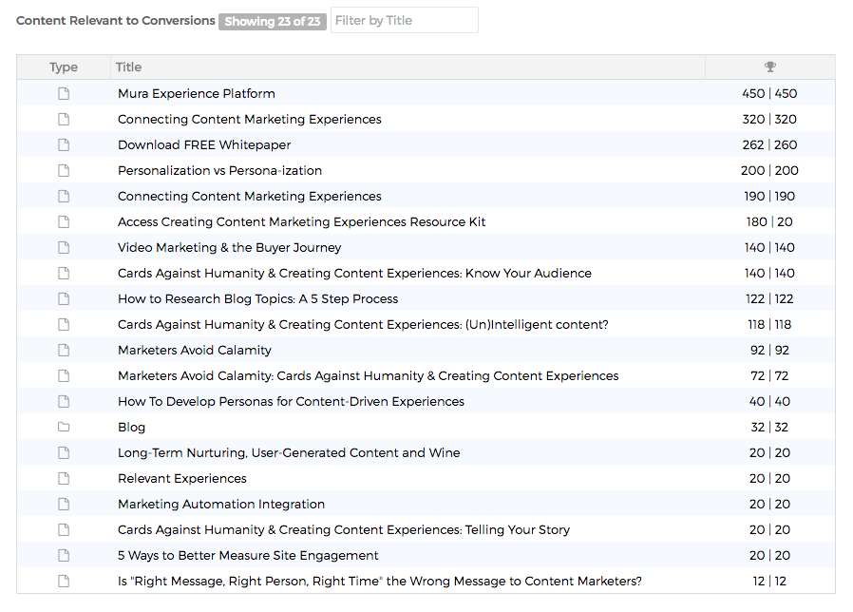Open How to Research Blog Topics article
Viewport: 853px width, 612px height.
pos(257,299)
